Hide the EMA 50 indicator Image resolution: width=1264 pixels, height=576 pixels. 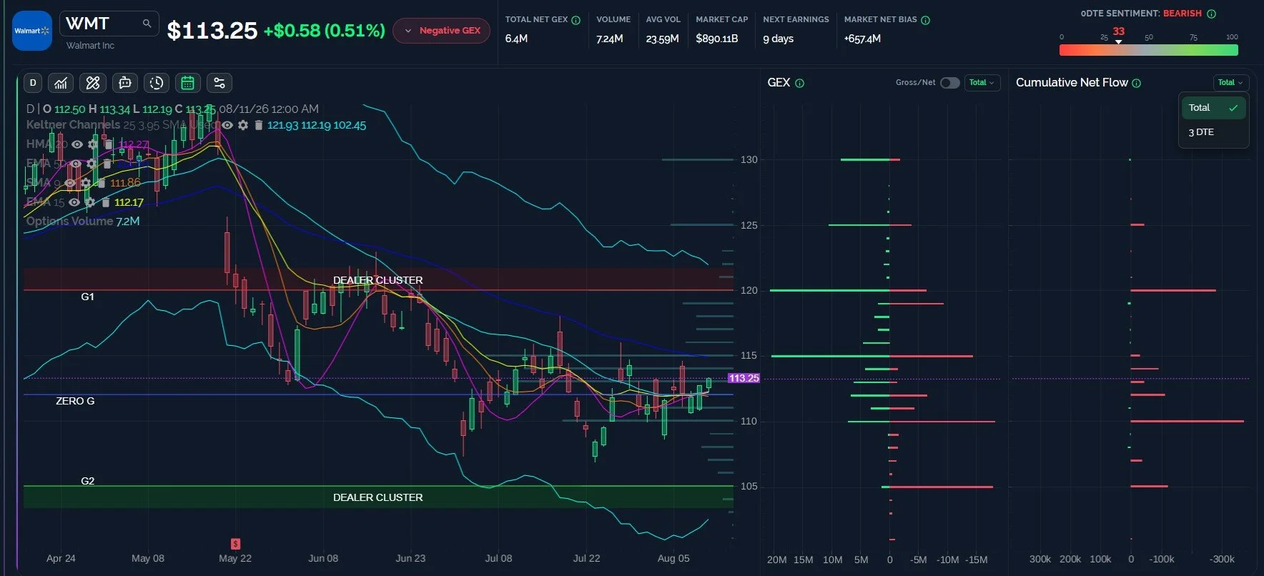click(75, 164)
